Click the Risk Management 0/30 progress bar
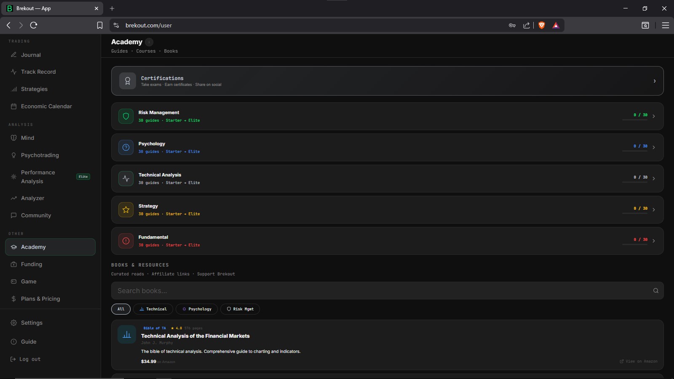 pyautogui.click(x=634, y=120)
